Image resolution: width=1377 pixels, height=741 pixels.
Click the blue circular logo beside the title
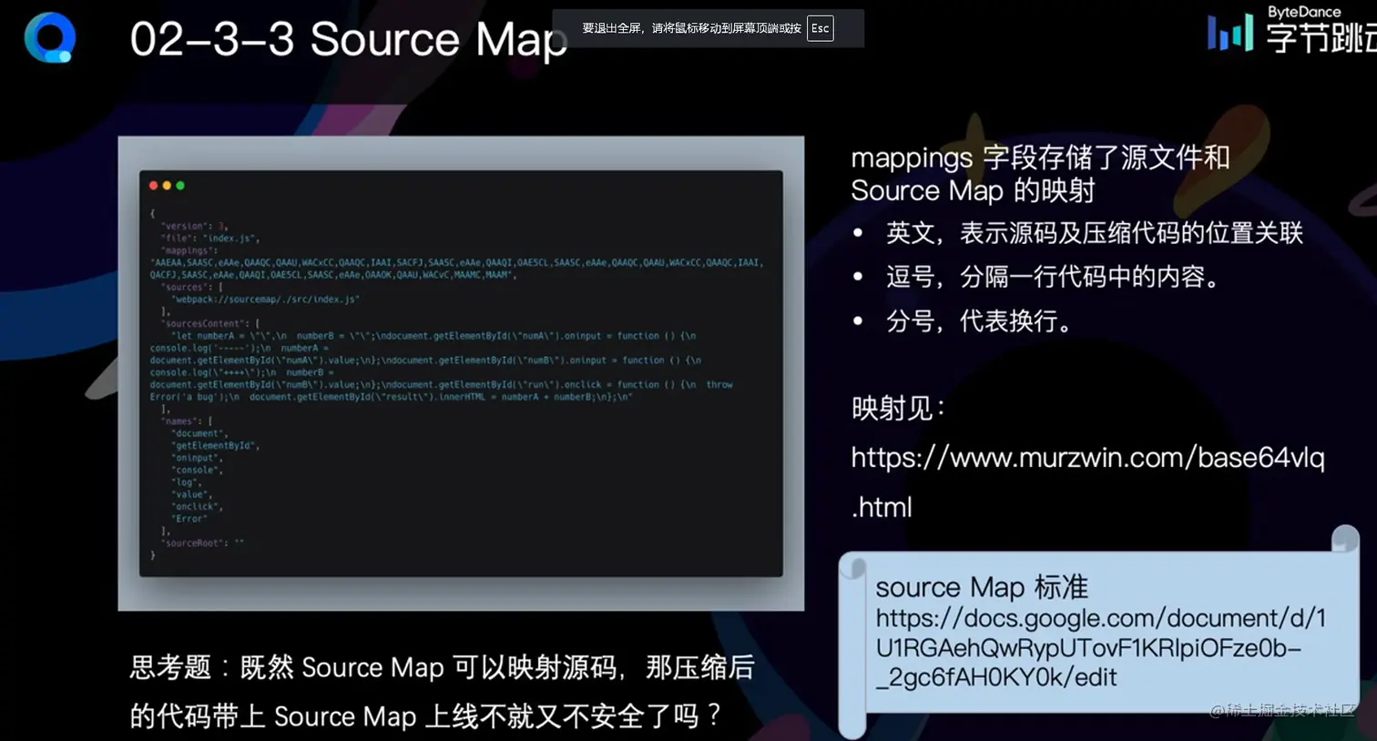pos(49,38)
